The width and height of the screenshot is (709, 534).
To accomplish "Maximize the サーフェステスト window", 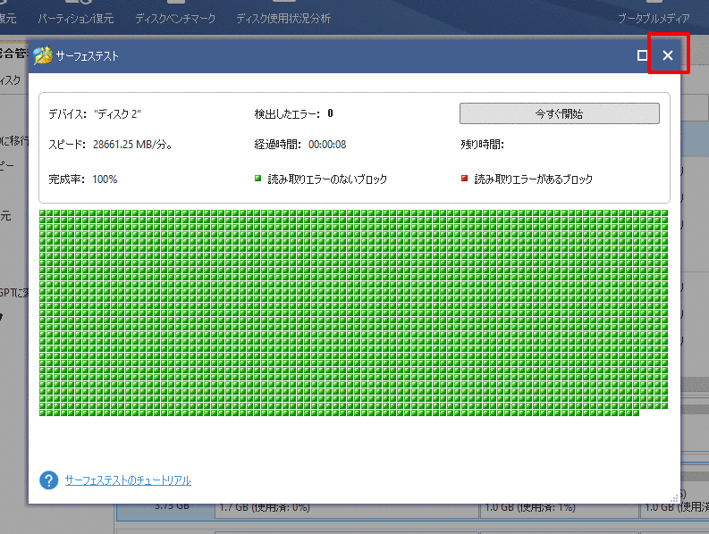I will point(642,55).
